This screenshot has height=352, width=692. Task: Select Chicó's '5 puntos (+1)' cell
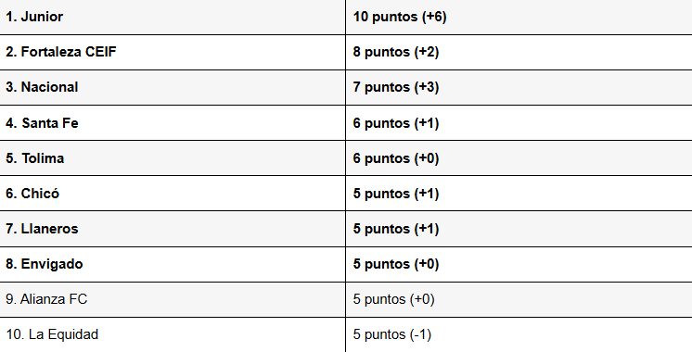coord(519,194)
